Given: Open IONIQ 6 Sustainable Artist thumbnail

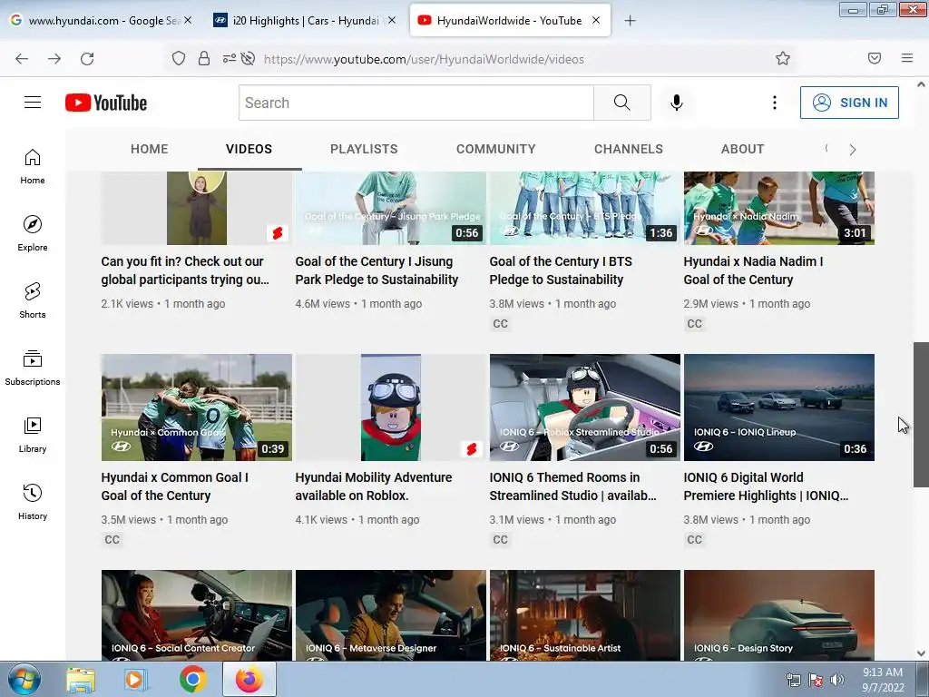Looking at the screenshot, I should pyautogui.click(x=585, y=615).
